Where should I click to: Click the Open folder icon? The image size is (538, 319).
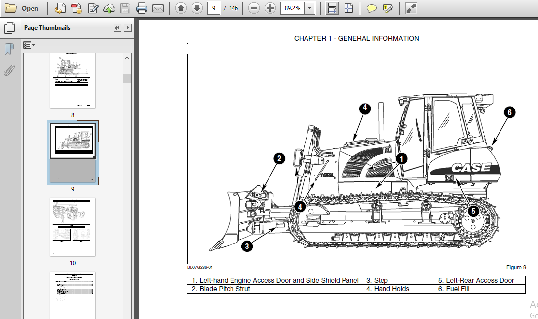coord(11,8)
